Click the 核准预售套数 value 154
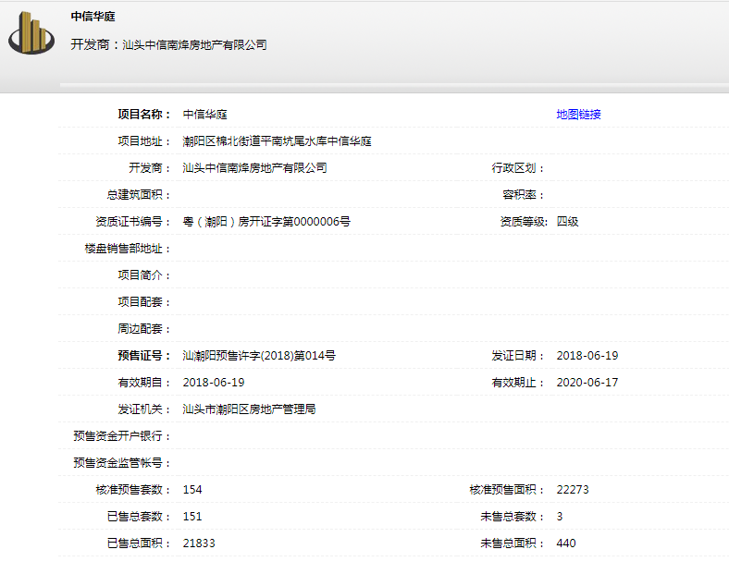This screenshot has height=574, width=729. coord(192,490)
